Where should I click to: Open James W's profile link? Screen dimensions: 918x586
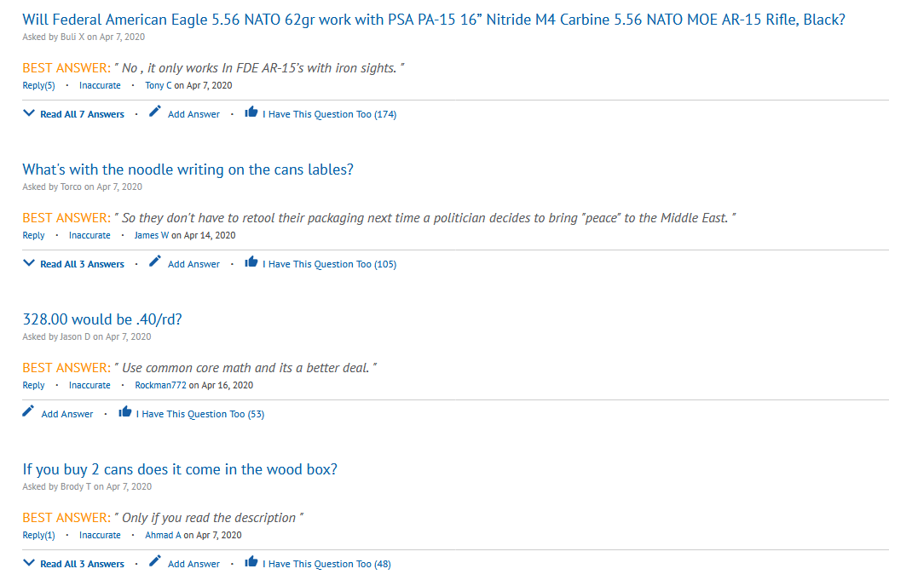pyautogui.click(x=152, y=235)
